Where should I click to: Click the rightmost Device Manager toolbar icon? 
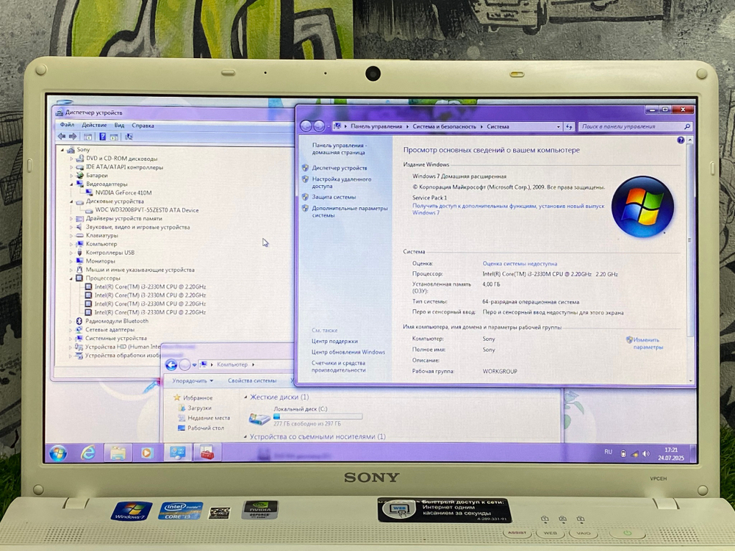coord(129,137)
